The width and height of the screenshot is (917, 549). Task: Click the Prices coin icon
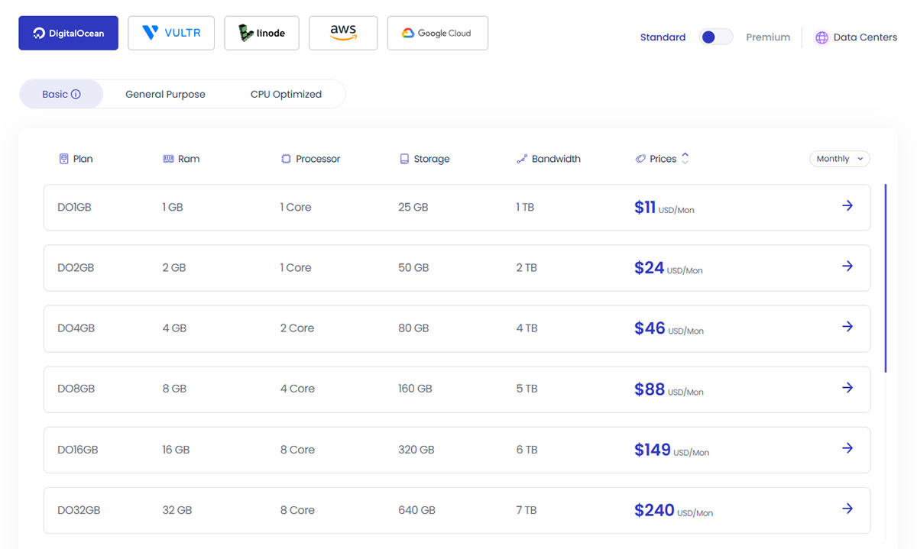[640, 158]
